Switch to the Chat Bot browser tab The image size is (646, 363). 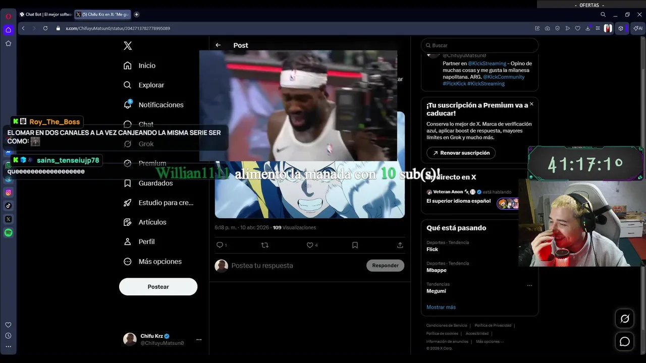45,15
